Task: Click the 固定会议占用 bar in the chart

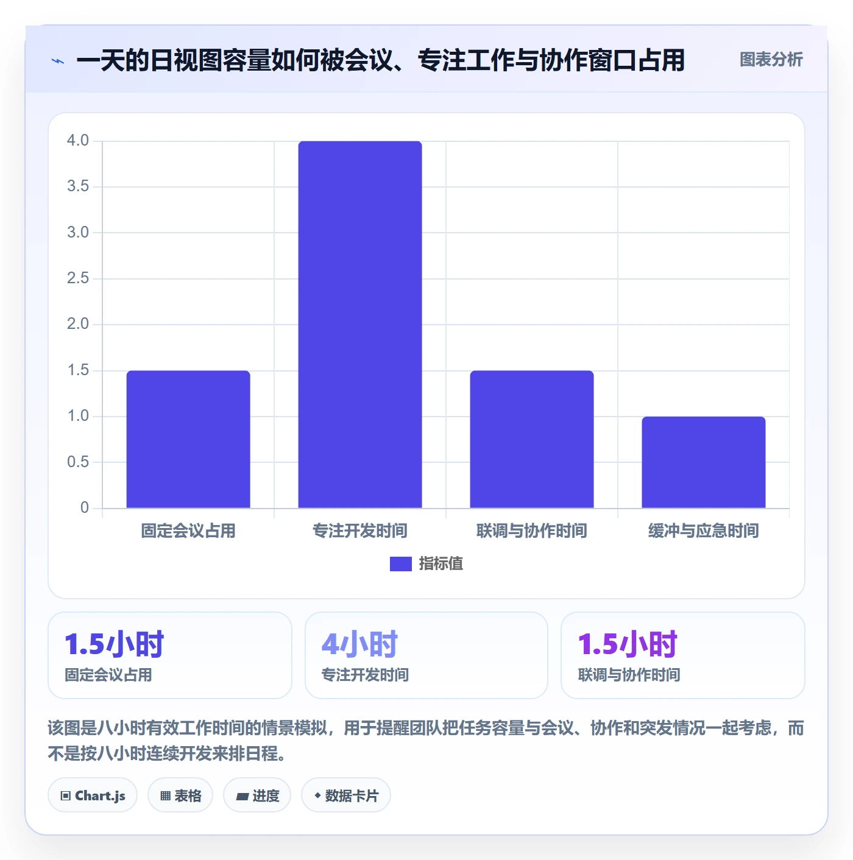Action: tap(188, 439)
